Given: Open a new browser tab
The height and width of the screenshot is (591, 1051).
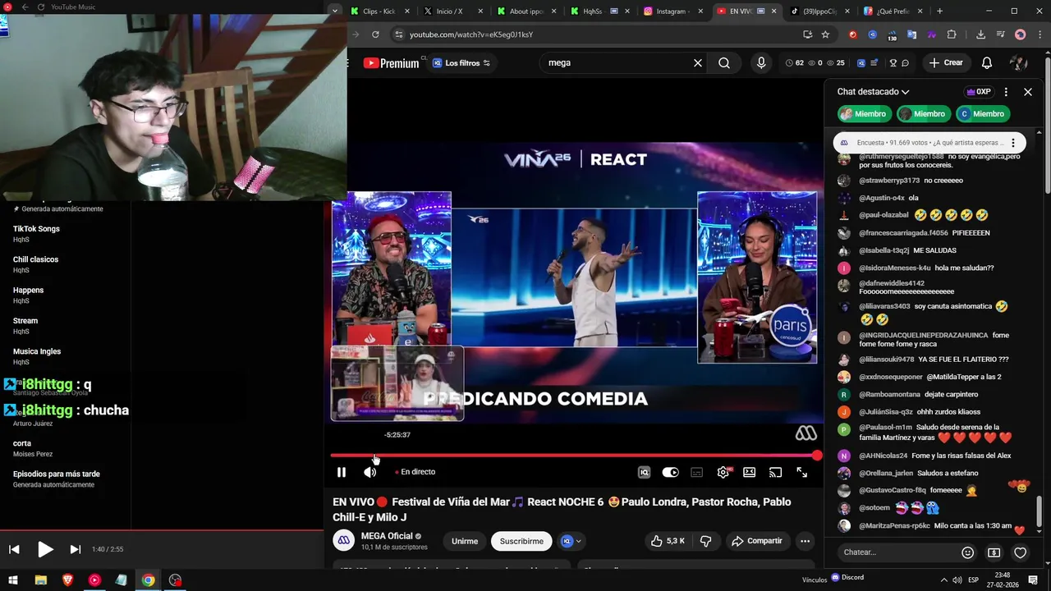Looking at the screenshot, I should click(939, 11).
